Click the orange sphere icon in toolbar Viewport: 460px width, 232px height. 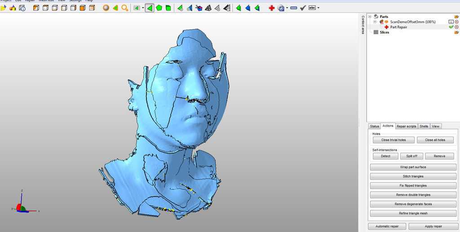tap(106, 8)
